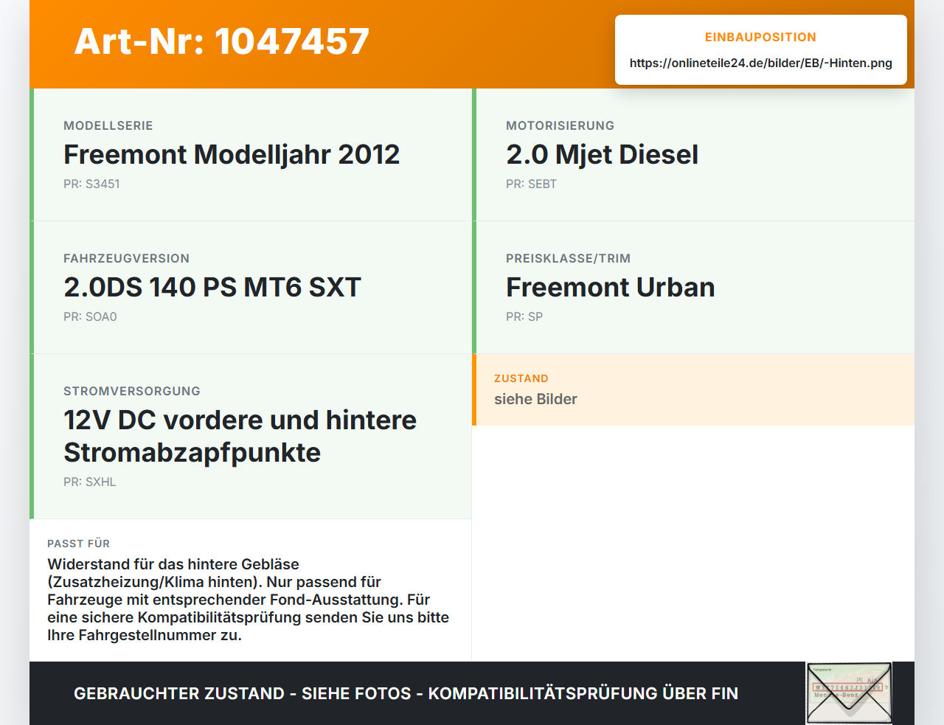The height and width of the screenshot is (725, 944).
Task: Select the STROMVERSORGUNG label
Action: click(x=132, y=391)
